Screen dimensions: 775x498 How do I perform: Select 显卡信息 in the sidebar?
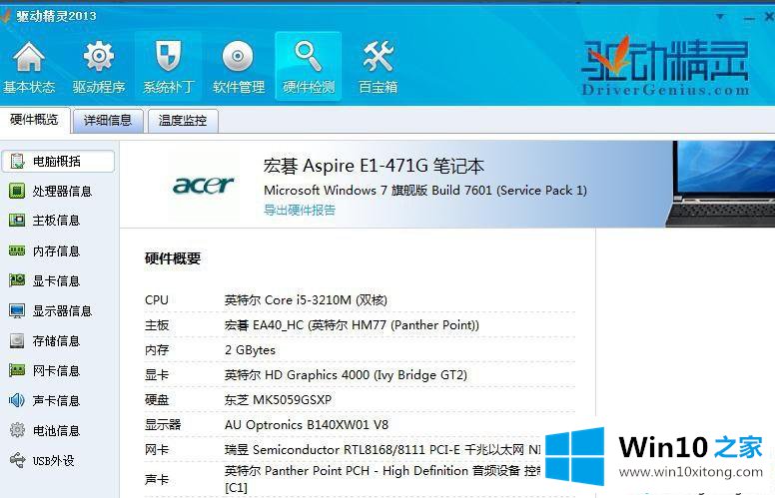58,280
